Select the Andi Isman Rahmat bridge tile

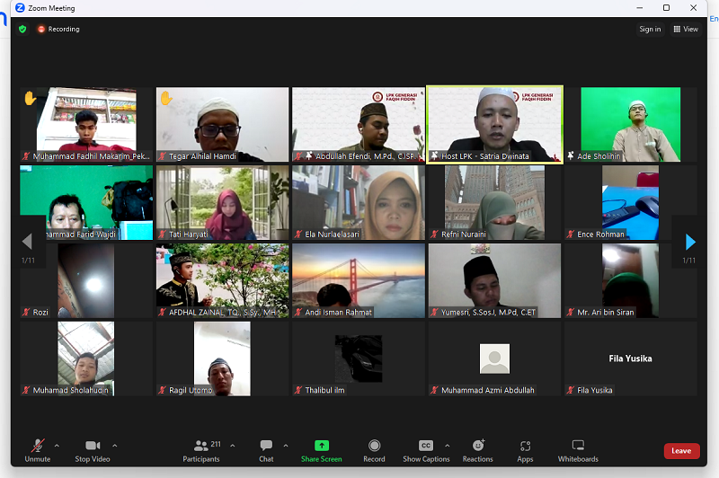tap(359, 280)
